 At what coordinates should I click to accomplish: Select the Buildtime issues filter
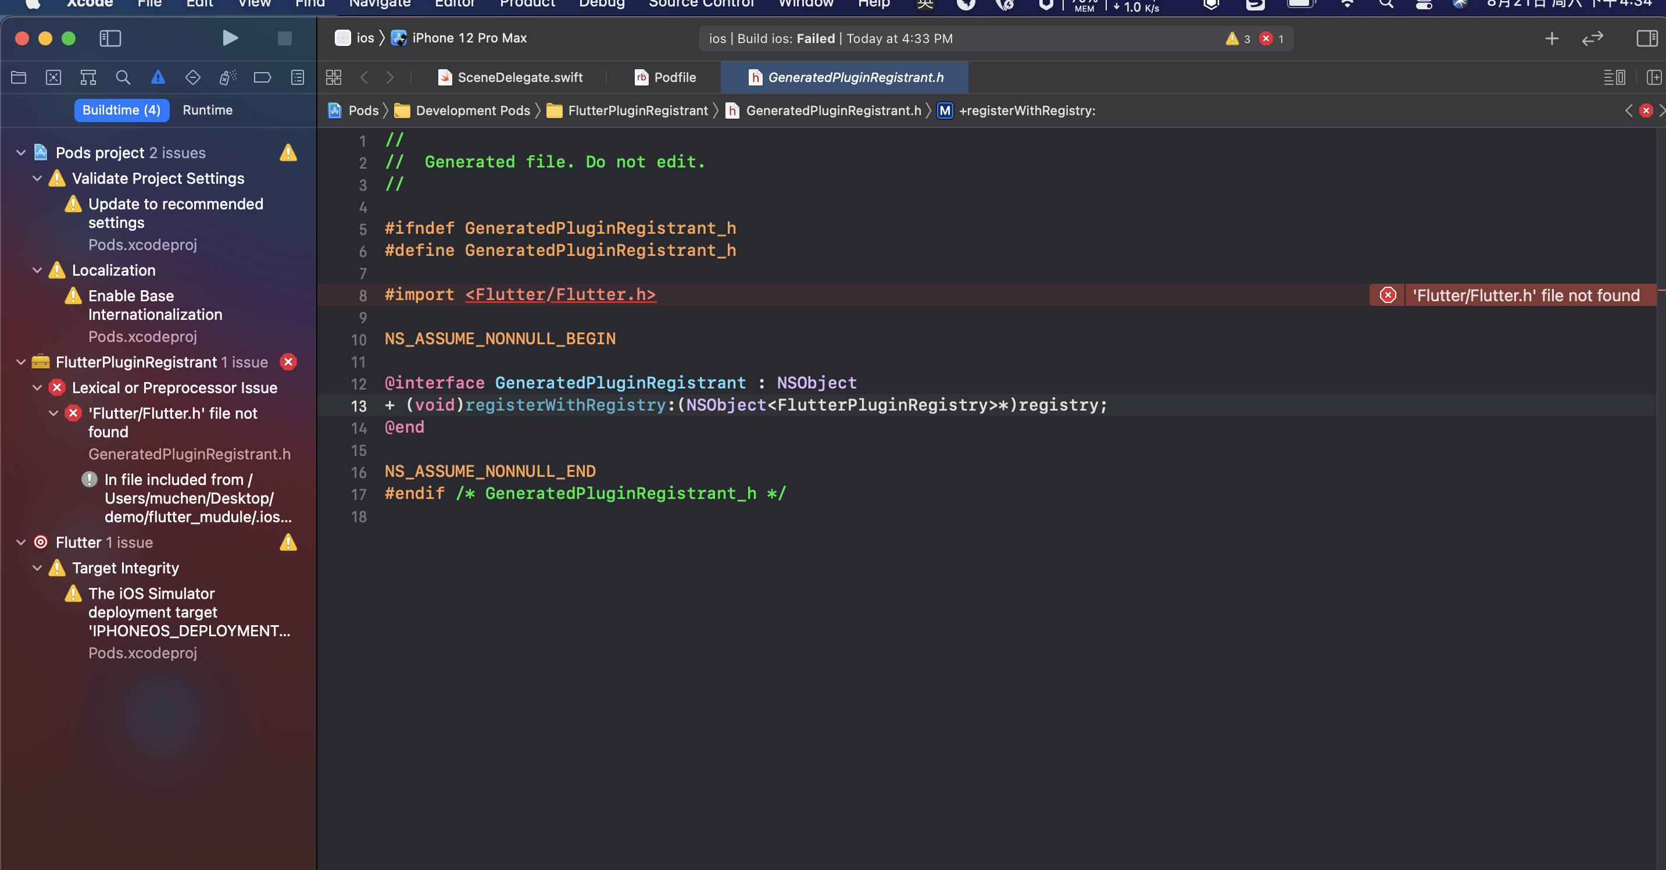click(x=121, y=110)
